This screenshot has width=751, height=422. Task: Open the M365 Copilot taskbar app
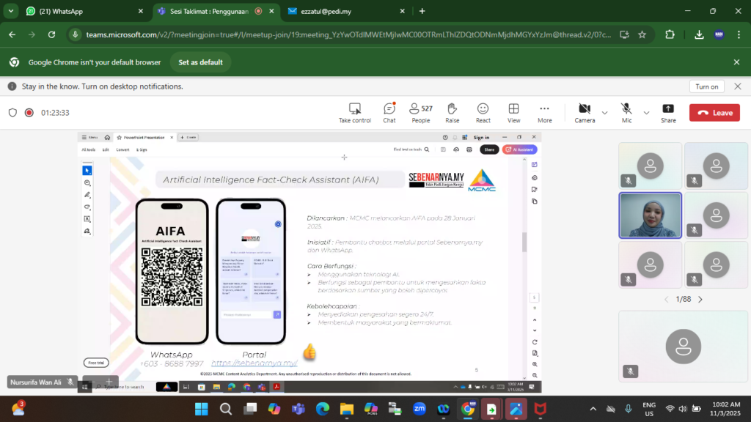(371, 409)
